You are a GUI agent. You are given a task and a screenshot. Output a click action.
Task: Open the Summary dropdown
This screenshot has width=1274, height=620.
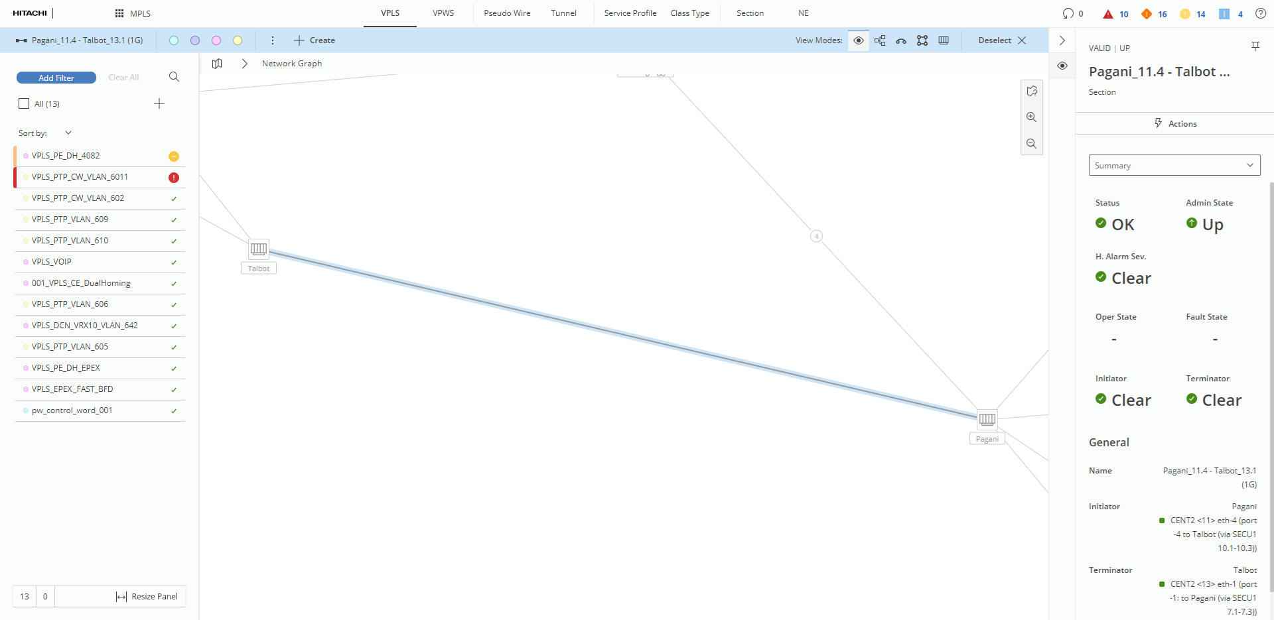(x=1174, y=165)
